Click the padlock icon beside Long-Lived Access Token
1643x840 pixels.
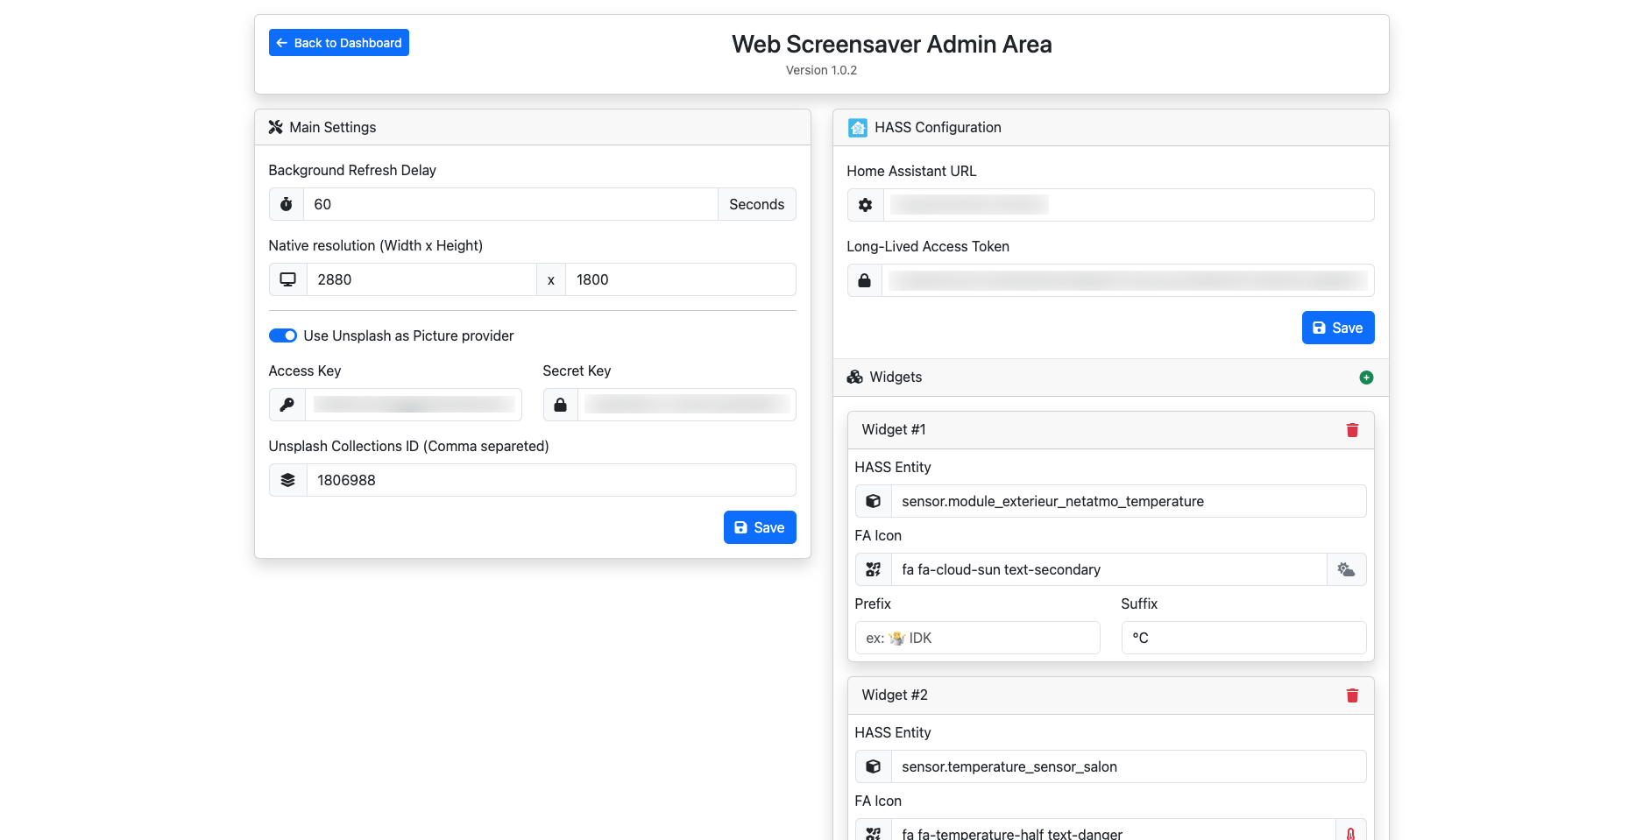point(864,279)
